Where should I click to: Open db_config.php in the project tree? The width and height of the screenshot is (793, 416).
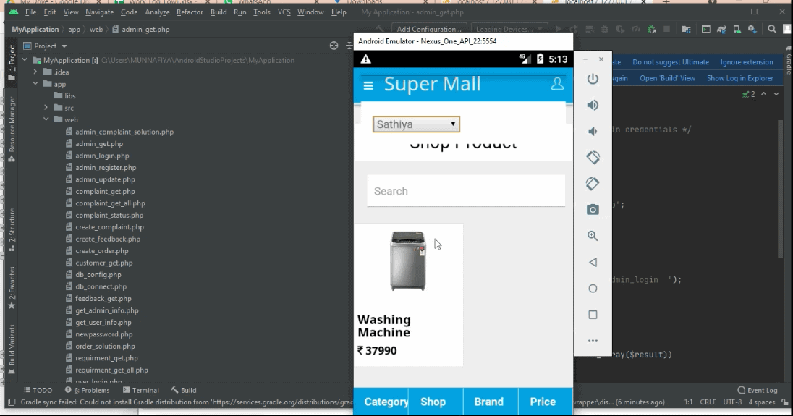click(x=98, y=275)
